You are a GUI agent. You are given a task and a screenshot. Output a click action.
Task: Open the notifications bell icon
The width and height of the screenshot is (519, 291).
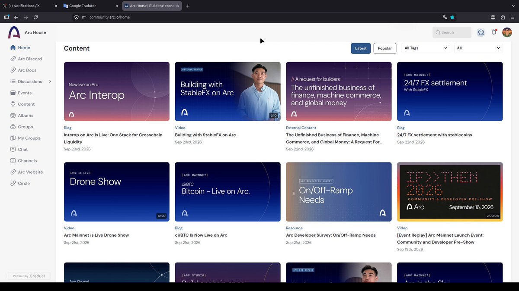click(494, 32)
